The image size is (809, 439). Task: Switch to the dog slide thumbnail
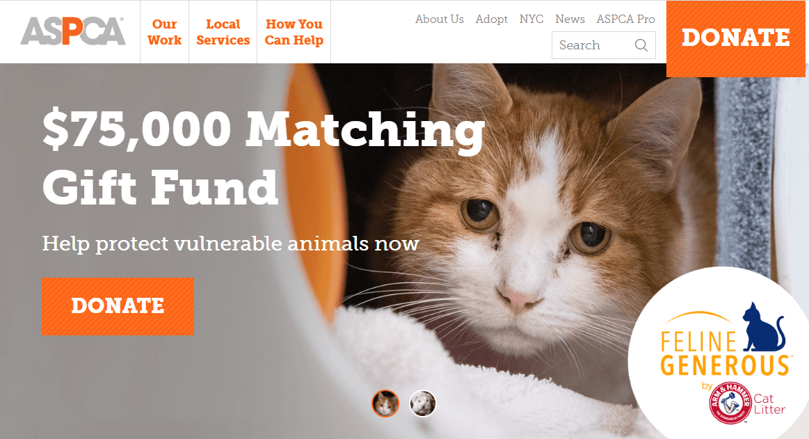click(x=422, y=404)
